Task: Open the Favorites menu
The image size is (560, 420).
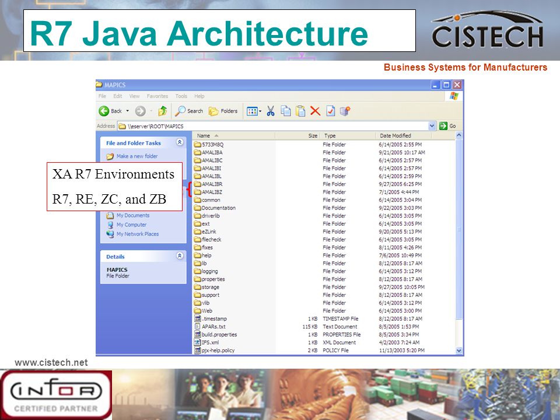Action: pos(157,96)
